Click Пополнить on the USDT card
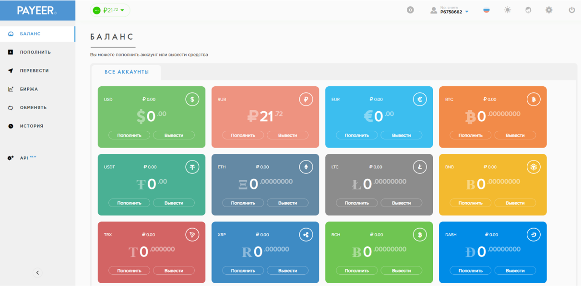 pos(130,203)
